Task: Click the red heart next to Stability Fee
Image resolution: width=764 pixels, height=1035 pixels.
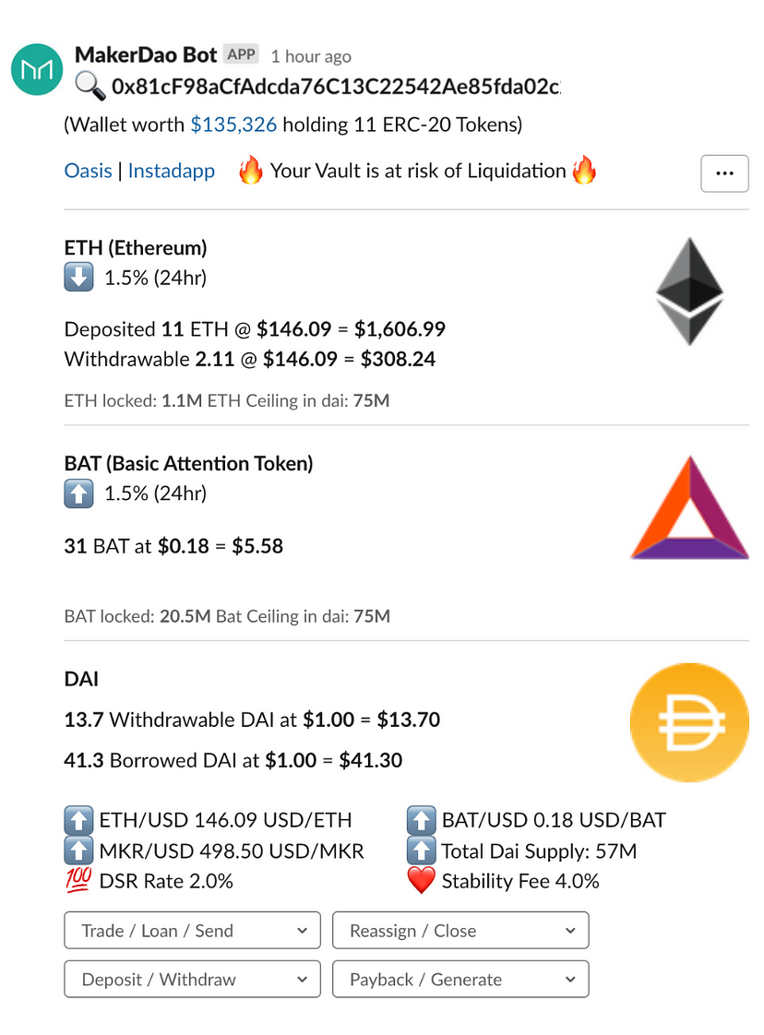Action: pos(422,881)
